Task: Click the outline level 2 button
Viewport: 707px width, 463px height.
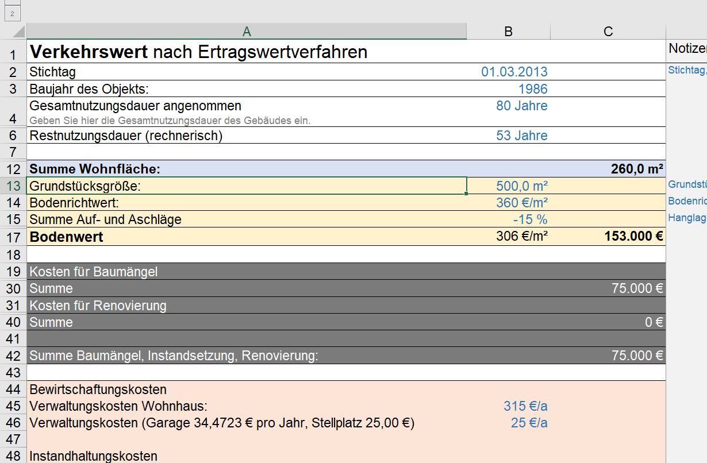Action: (x=12, y=14)
